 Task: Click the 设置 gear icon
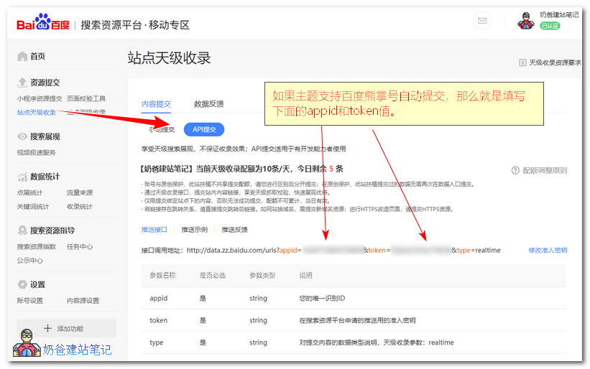click(x=22, y=284)
